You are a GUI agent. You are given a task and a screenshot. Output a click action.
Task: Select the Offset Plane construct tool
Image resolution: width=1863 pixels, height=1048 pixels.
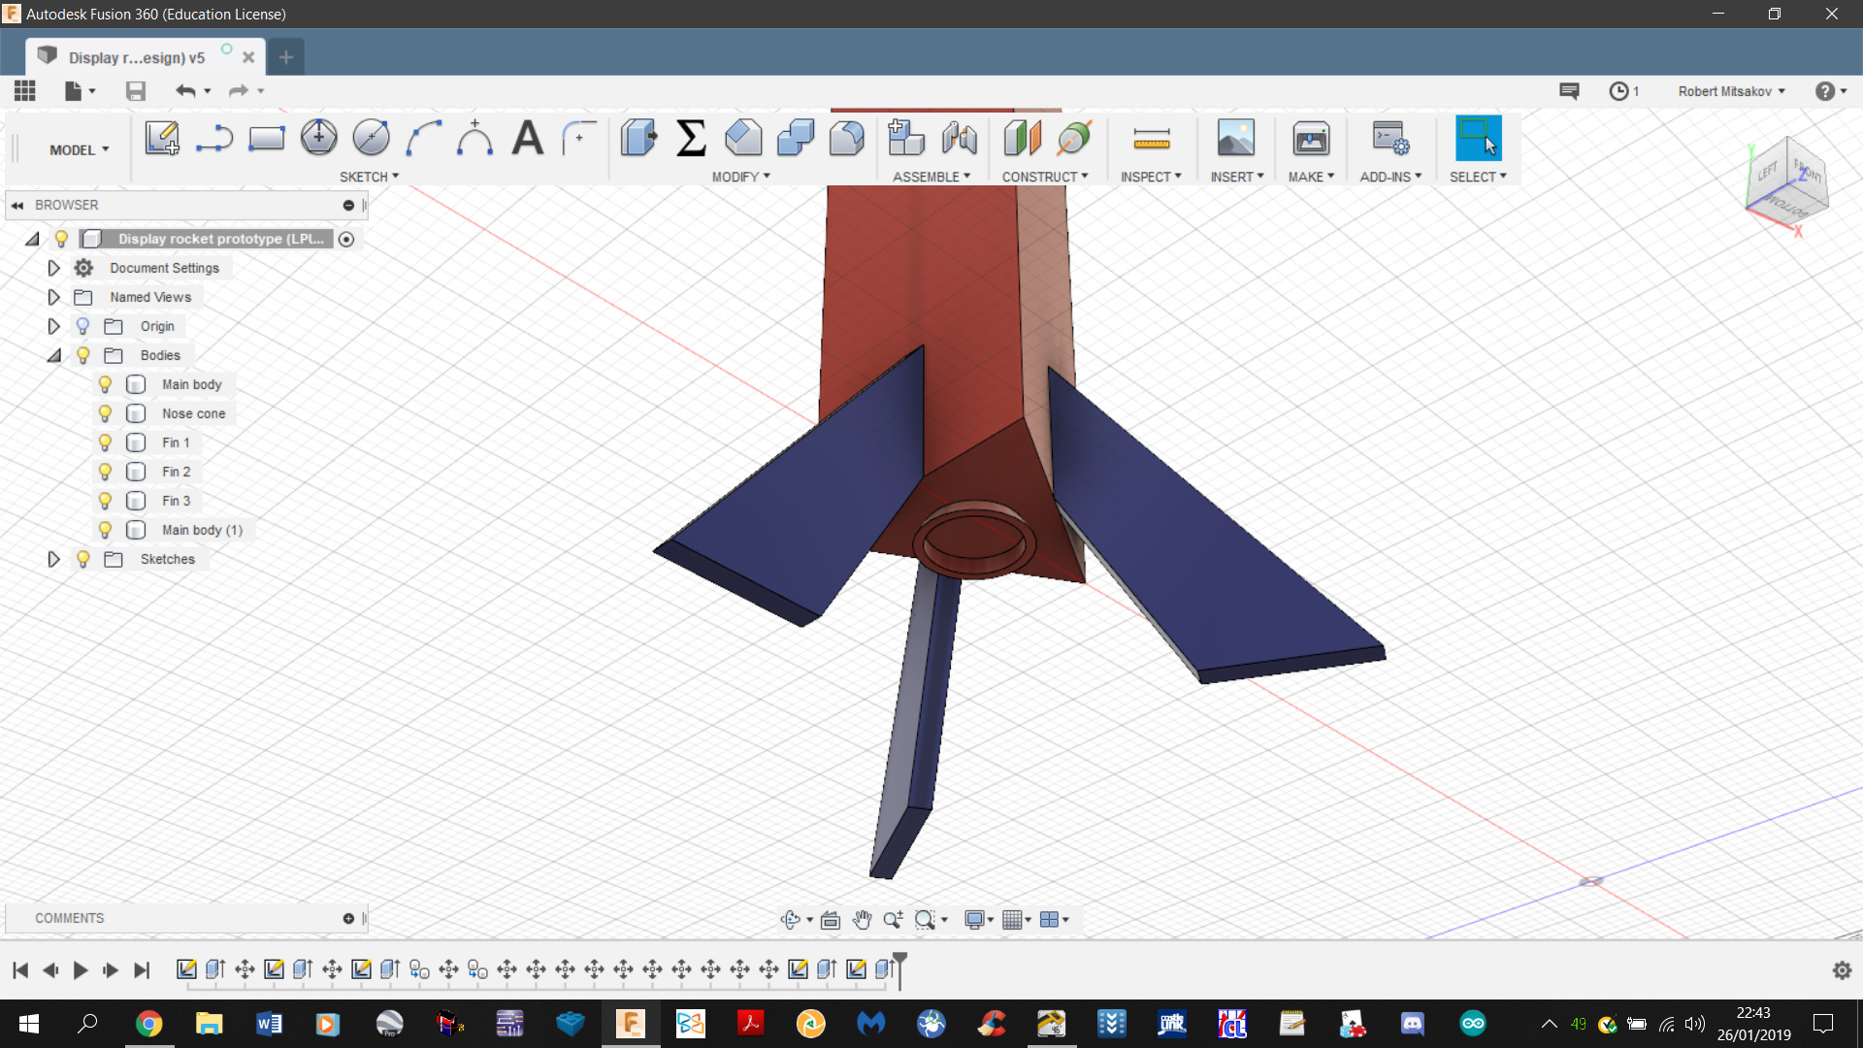pyautogui.click(x=1022, y=138)
